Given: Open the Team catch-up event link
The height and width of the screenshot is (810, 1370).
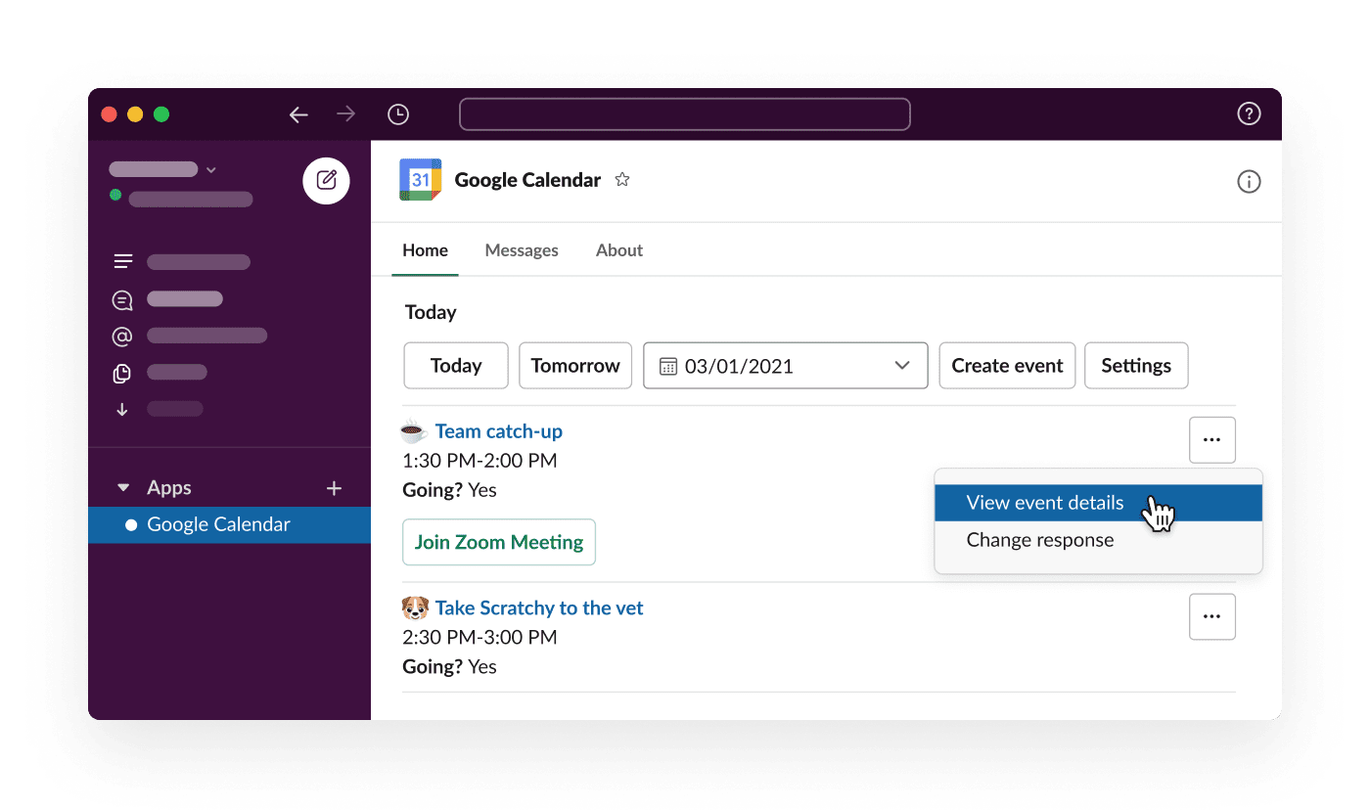Looking at the screenshot, I should 499,430.
